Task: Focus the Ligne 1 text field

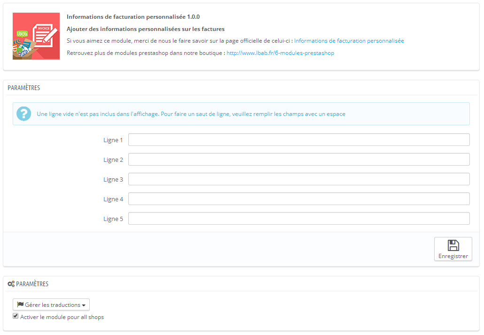Action: [299, 140]
